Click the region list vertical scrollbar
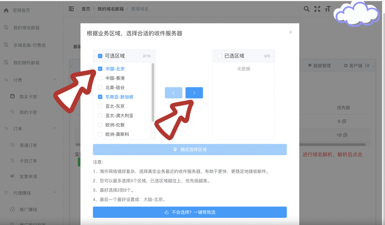Viewport: 385px width, 225px height. (153, 92)
